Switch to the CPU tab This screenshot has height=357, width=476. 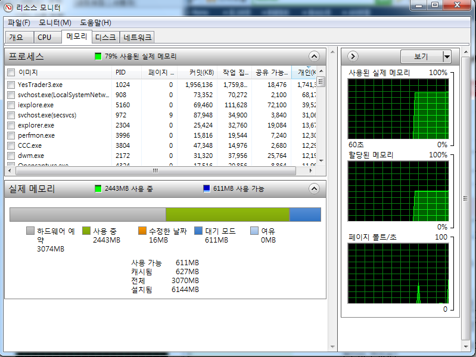point(45,37)
